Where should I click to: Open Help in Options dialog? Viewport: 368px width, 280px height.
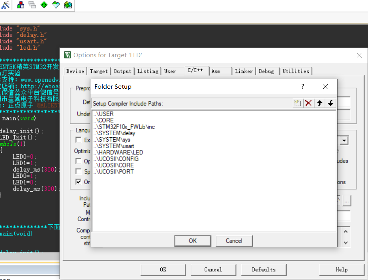342,270
